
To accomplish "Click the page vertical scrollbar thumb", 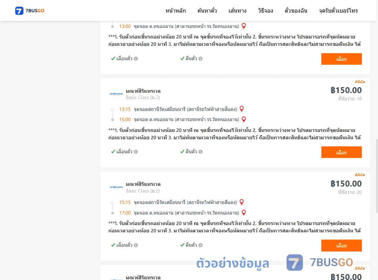I will pos(377,176).
